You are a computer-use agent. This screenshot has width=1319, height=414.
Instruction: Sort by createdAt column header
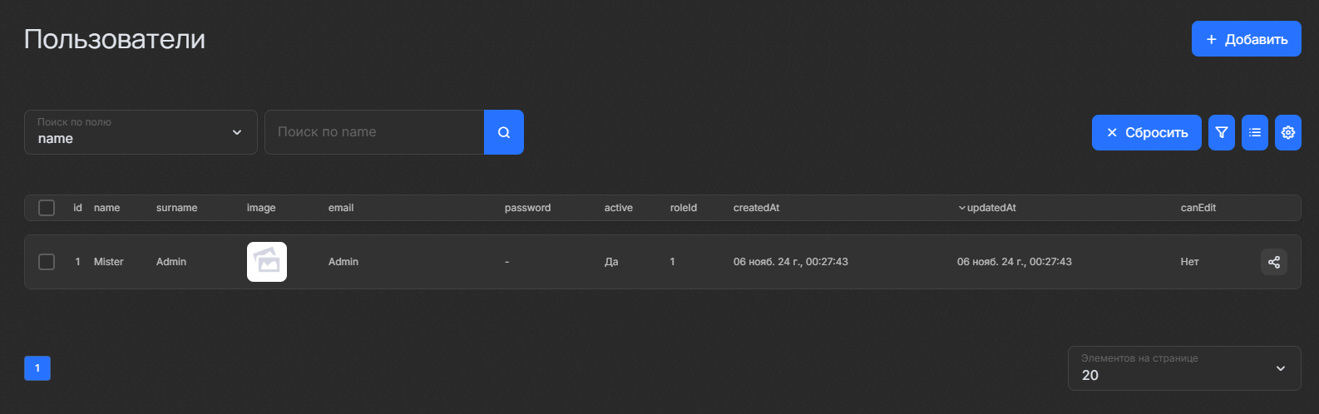pos(756,208)
